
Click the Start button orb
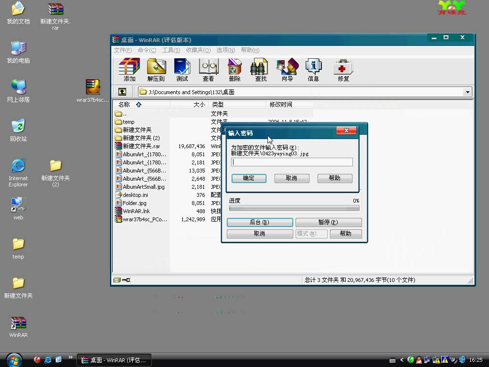(14, 360)
